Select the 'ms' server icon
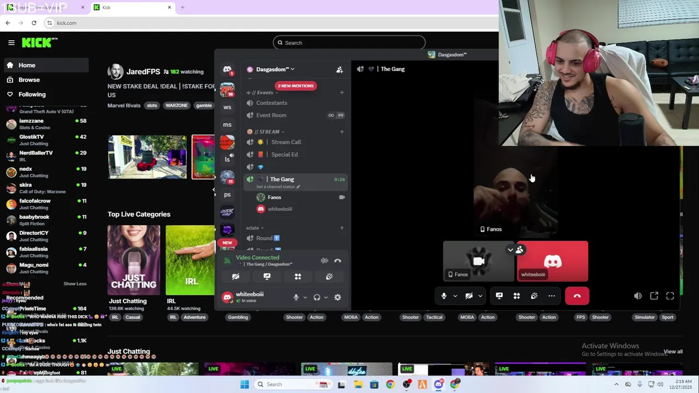The width and height of the screenshot is (699, 393). coord(227,124)
